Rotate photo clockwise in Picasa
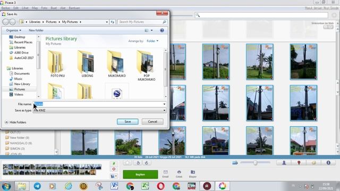 147,163
